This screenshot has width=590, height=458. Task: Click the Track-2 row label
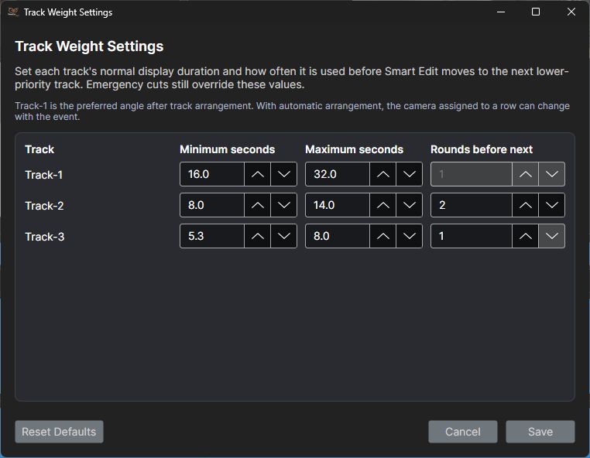pos(44,206)
